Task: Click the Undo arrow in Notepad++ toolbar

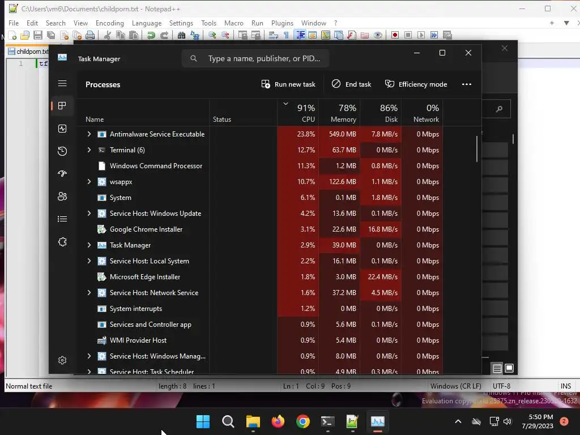Action: (151, 35)
